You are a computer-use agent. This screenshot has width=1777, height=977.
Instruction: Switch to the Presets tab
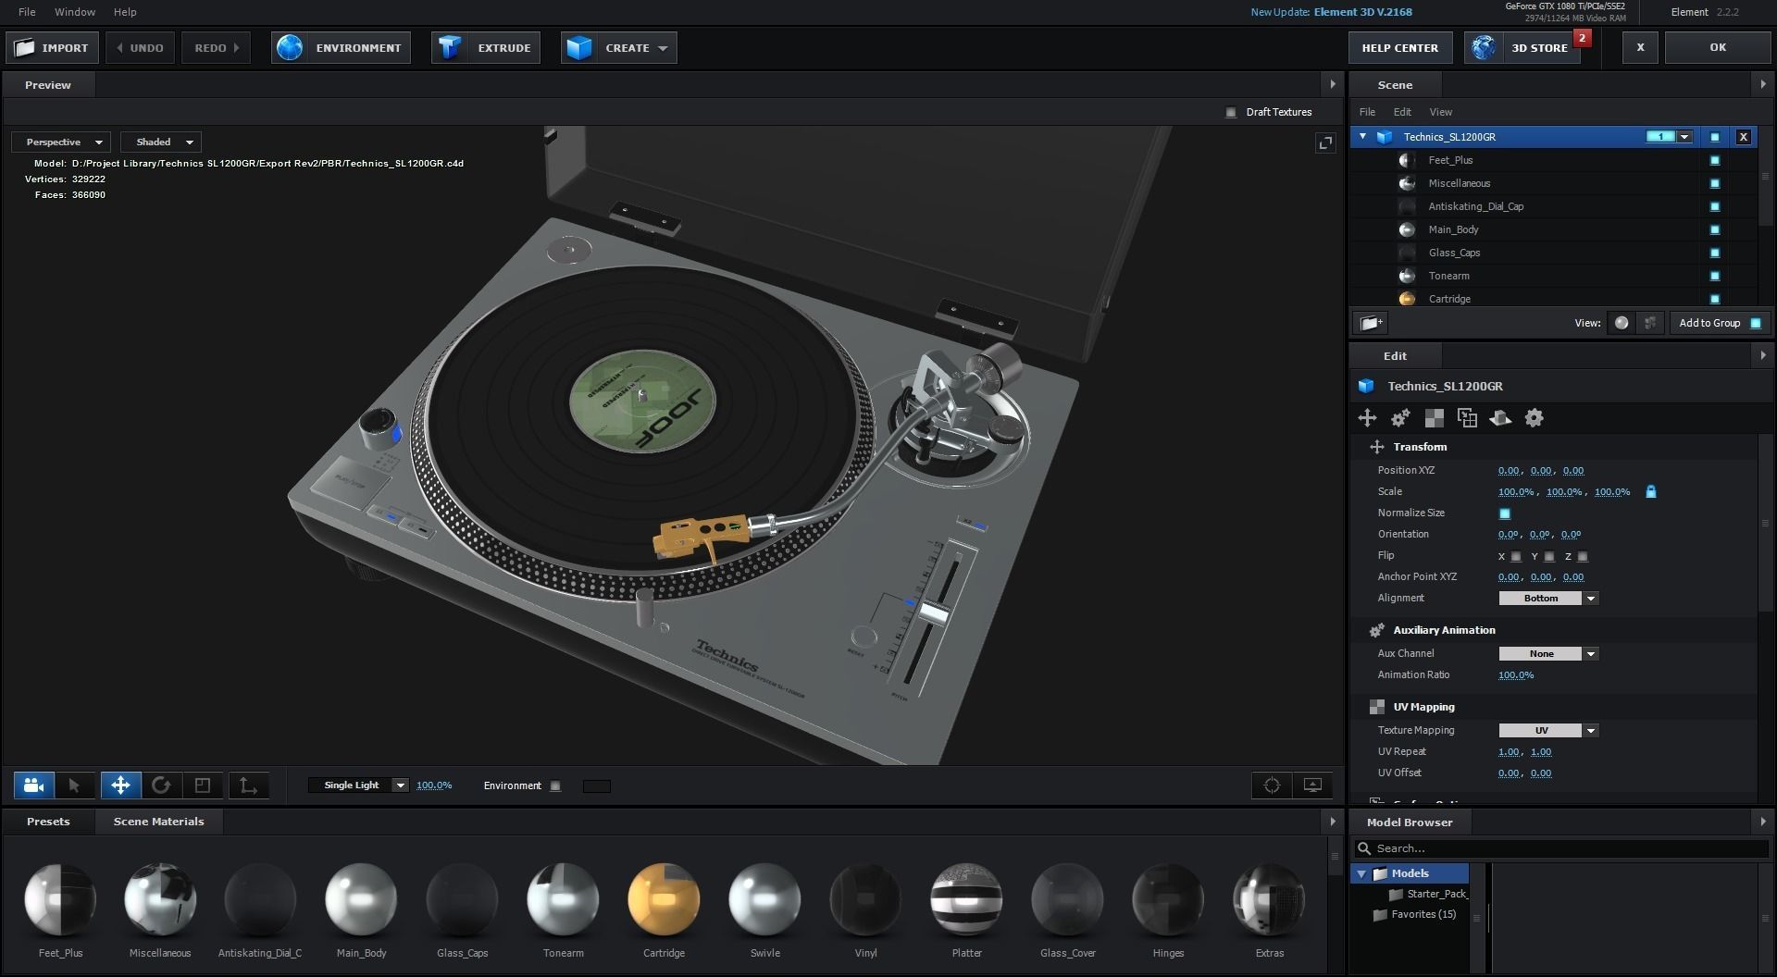click(48, 822)
